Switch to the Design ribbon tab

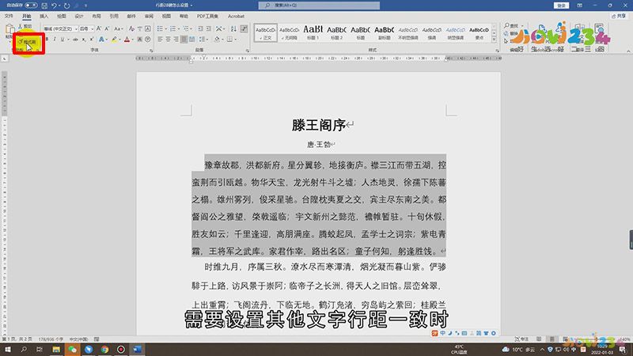coord(79,16)
